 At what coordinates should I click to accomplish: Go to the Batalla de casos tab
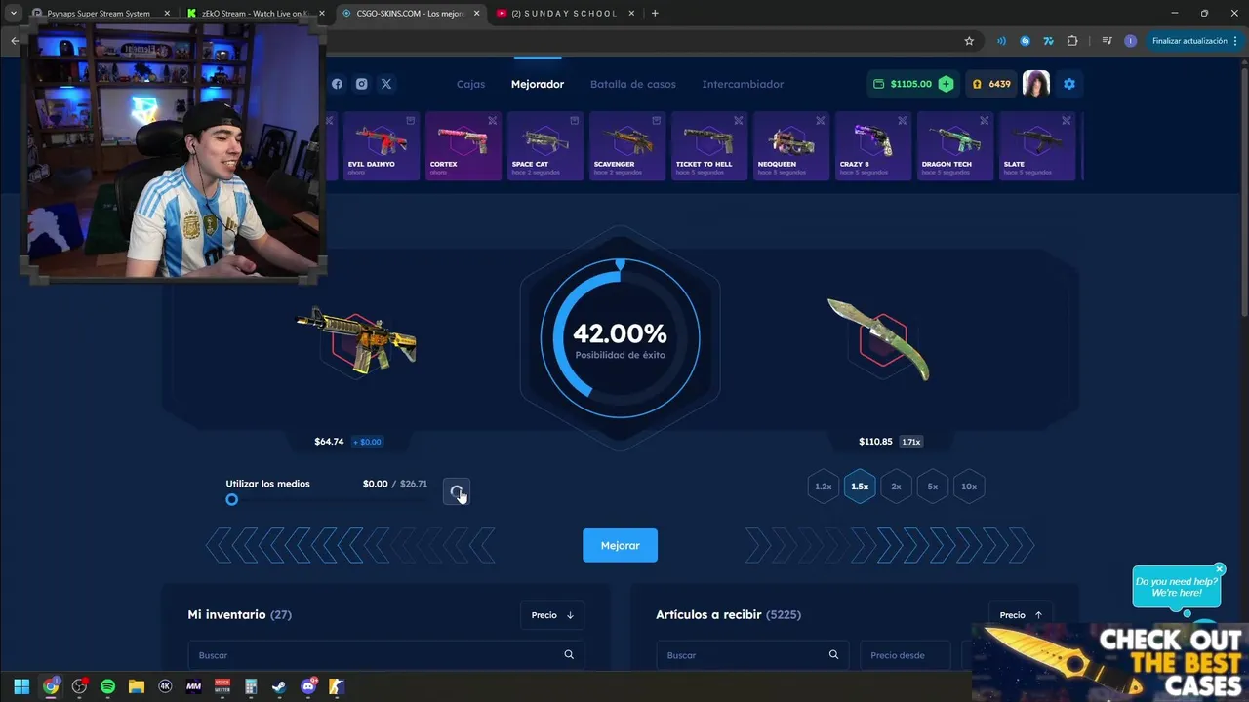click(x=633, y=84)
